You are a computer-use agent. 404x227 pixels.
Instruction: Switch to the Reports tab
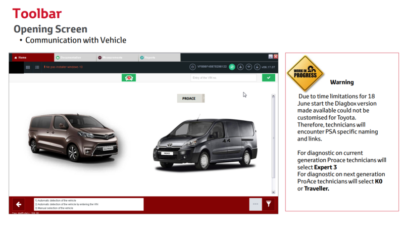coord(159,58)
